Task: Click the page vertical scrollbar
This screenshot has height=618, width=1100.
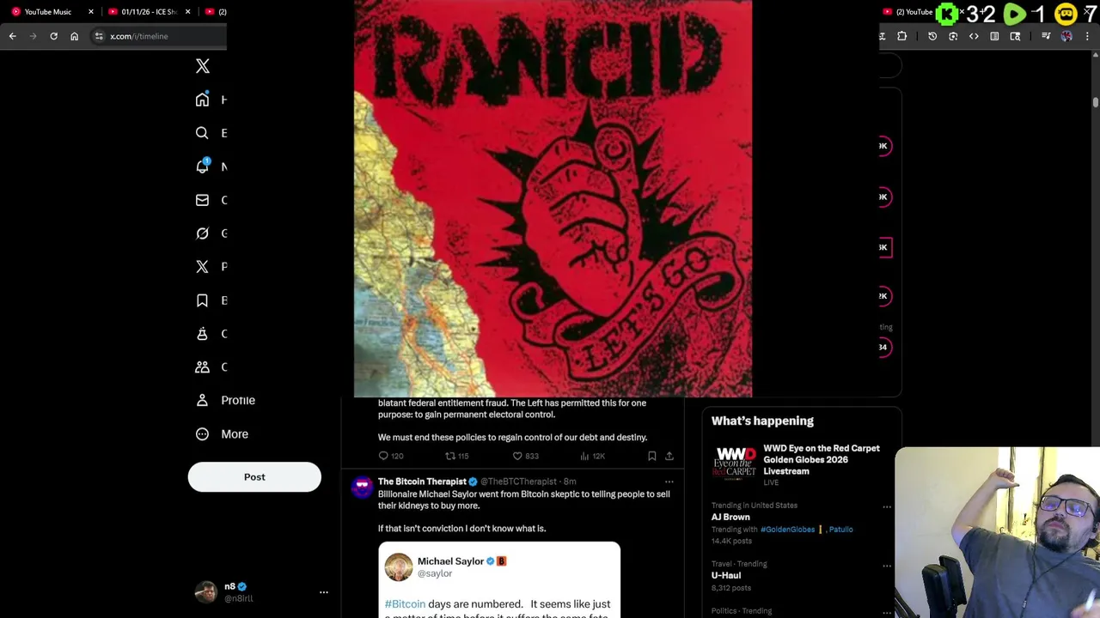Action: click(1095, 103)
